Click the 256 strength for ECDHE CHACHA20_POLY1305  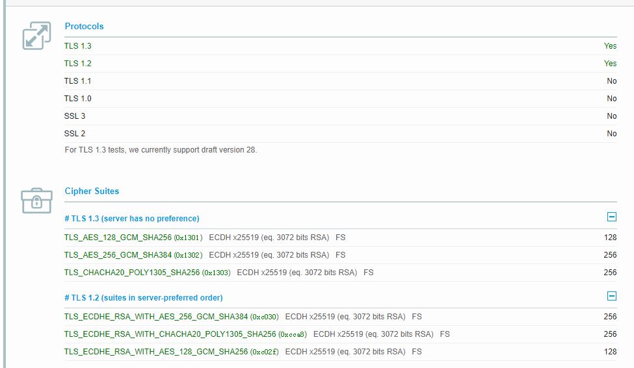[x=610, y=334]
